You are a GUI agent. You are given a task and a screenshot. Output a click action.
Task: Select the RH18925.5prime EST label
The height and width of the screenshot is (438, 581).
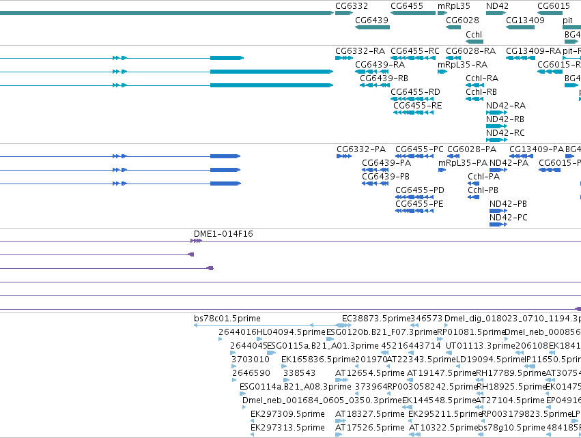511,387
